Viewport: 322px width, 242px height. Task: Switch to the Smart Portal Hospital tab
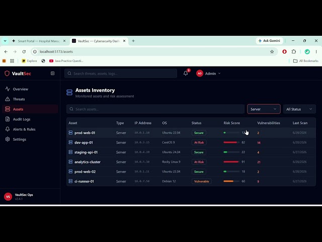[38, 41]
